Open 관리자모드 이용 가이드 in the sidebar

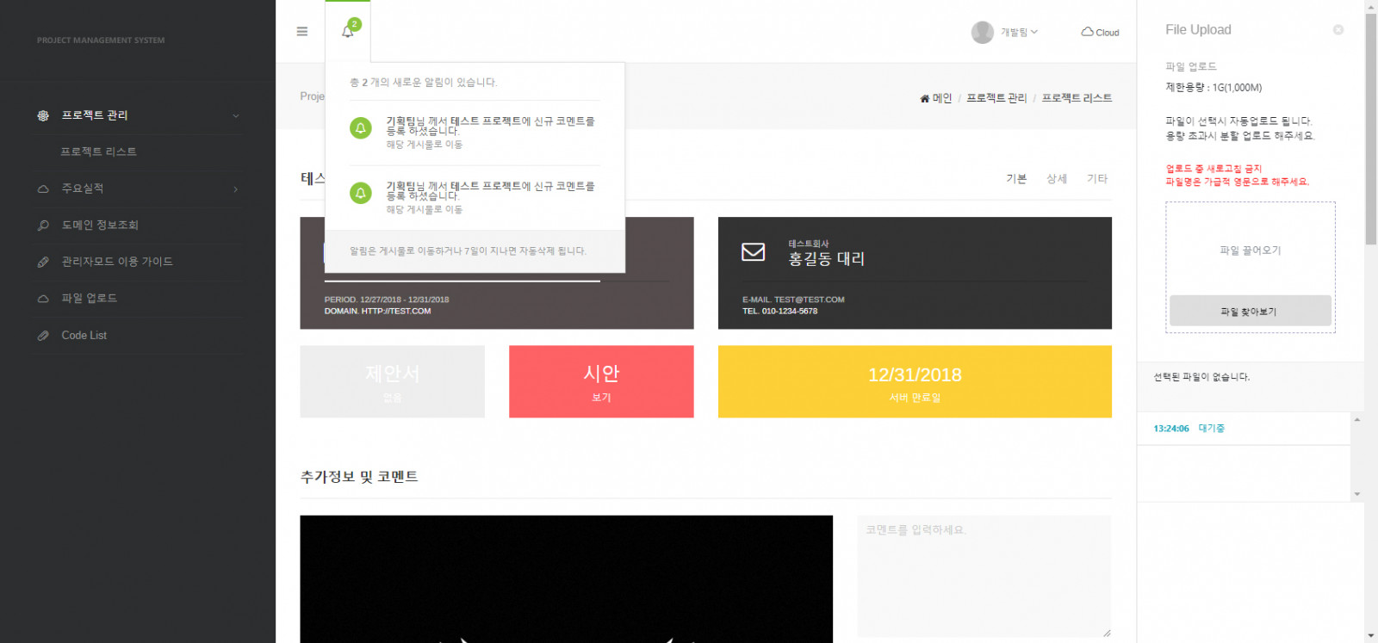[117, 262]
